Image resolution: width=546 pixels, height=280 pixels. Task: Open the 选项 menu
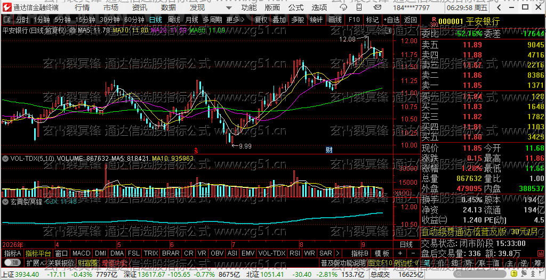[319, 7]
